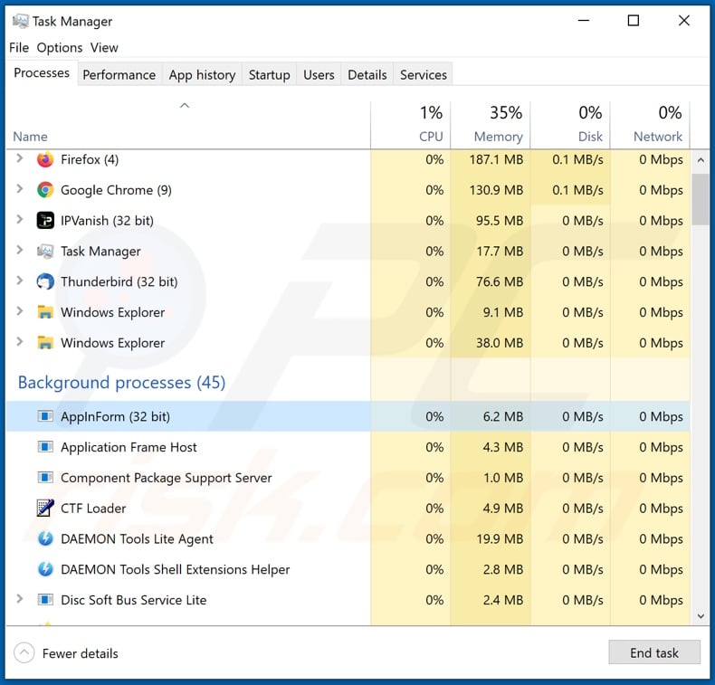
Task: Click the scrollbar down arrow
Action: point(701,615)
